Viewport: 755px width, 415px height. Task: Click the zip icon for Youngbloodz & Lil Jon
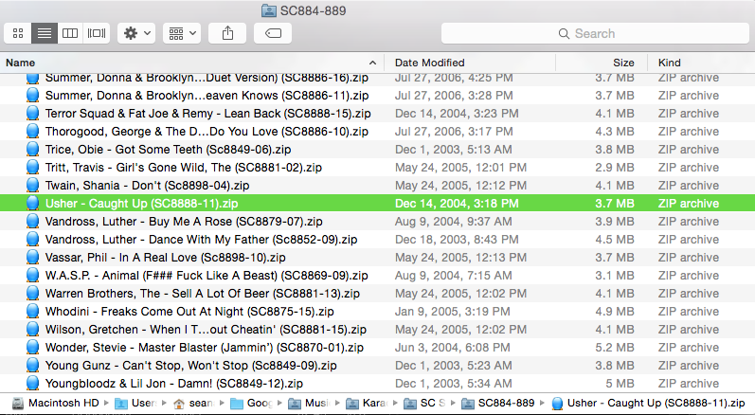click(32, 384)
